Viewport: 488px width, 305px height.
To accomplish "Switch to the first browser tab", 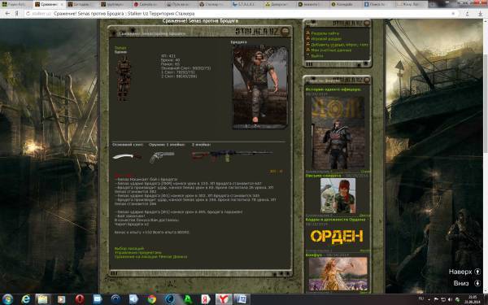I will 16,4.
